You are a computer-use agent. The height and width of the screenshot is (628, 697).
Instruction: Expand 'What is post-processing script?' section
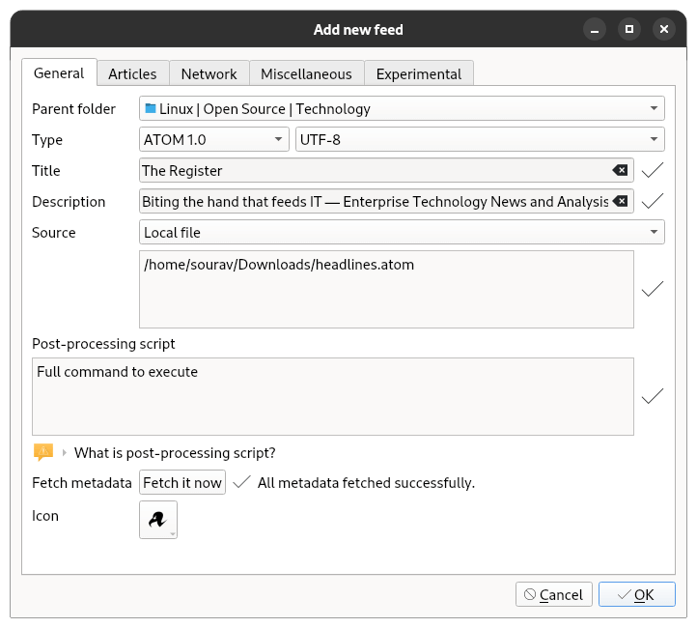66,452
